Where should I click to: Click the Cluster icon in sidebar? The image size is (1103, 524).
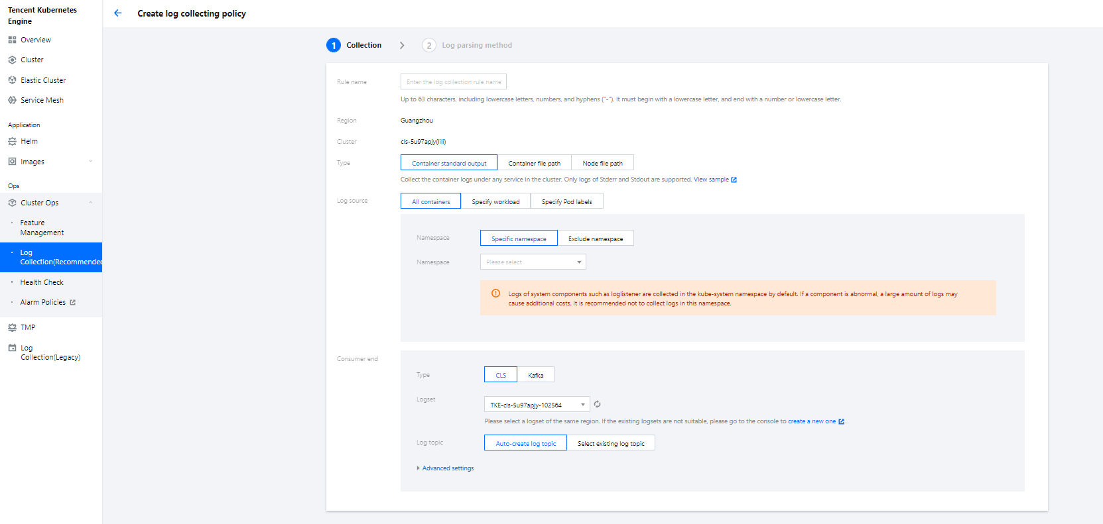pyautogui.click(x=12, y=60)
